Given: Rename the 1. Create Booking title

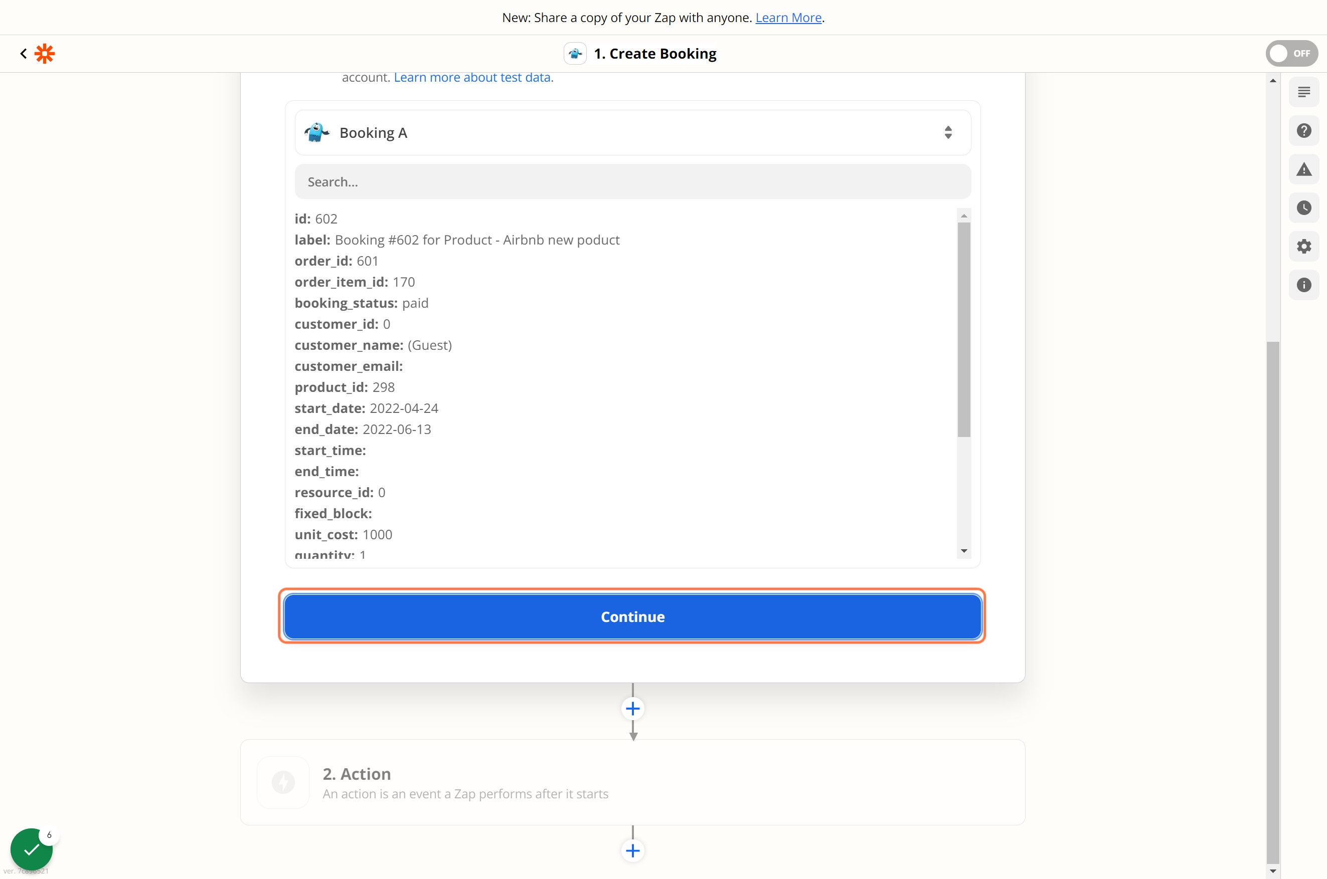Looking at the screenshot, I should coord(655,53).
